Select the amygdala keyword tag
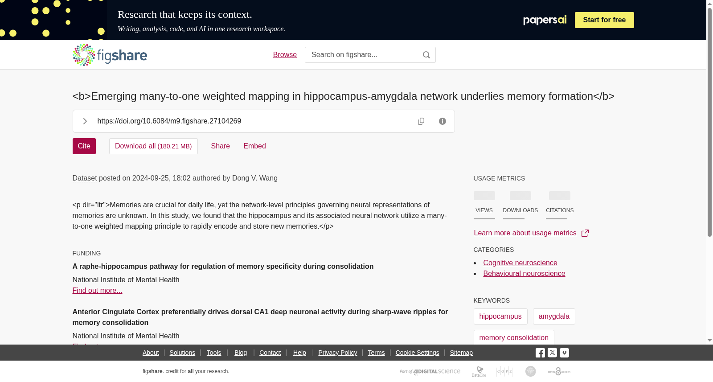 point(554,316)
